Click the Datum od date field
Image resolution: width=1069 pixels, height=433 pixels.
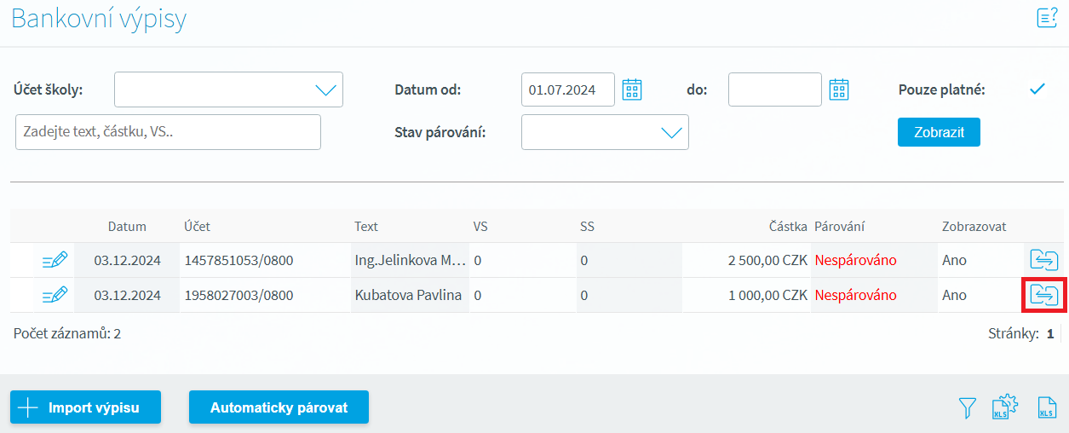tap(567, 89)
